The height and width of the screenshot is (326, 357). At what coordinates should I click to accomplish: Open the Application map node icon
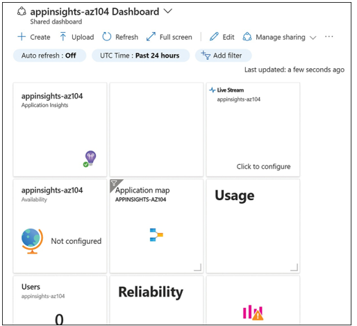point(156,235)
